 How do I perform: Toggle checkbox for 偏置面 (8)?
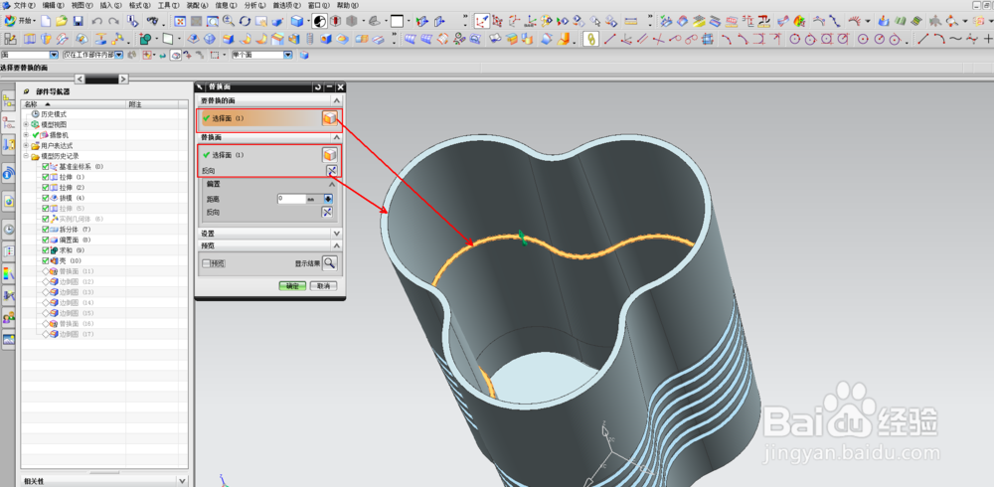coord(45,240)
